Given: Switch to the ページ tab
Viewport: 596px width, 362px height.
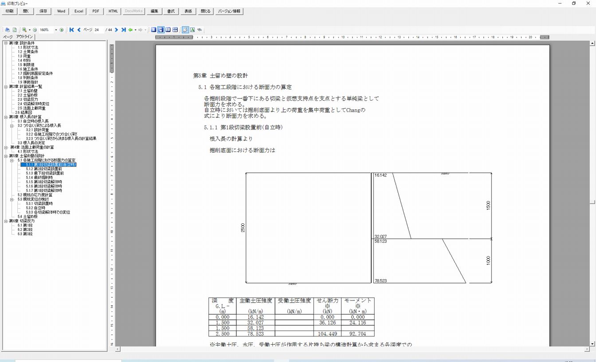Looking at the screenshot, I should pos(8,37).
